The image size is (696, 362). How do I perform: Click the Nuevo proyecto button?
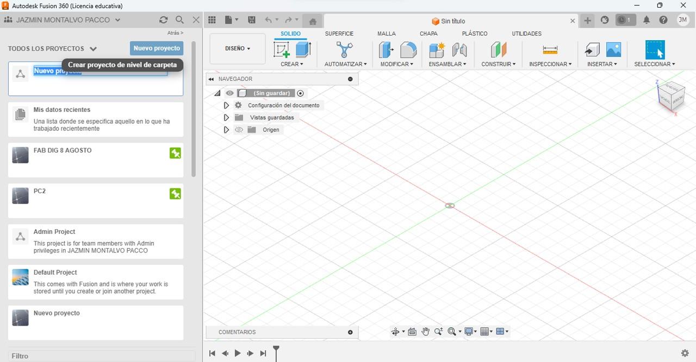point(157,48)
